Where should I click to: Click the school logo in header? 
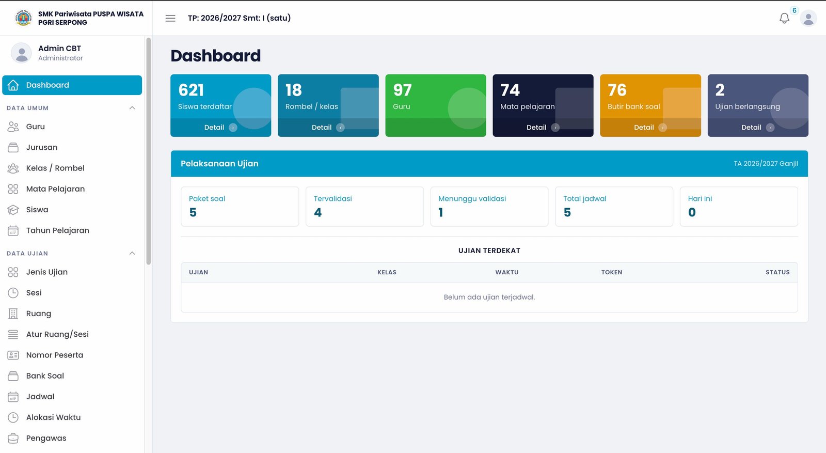coord(23,18)
